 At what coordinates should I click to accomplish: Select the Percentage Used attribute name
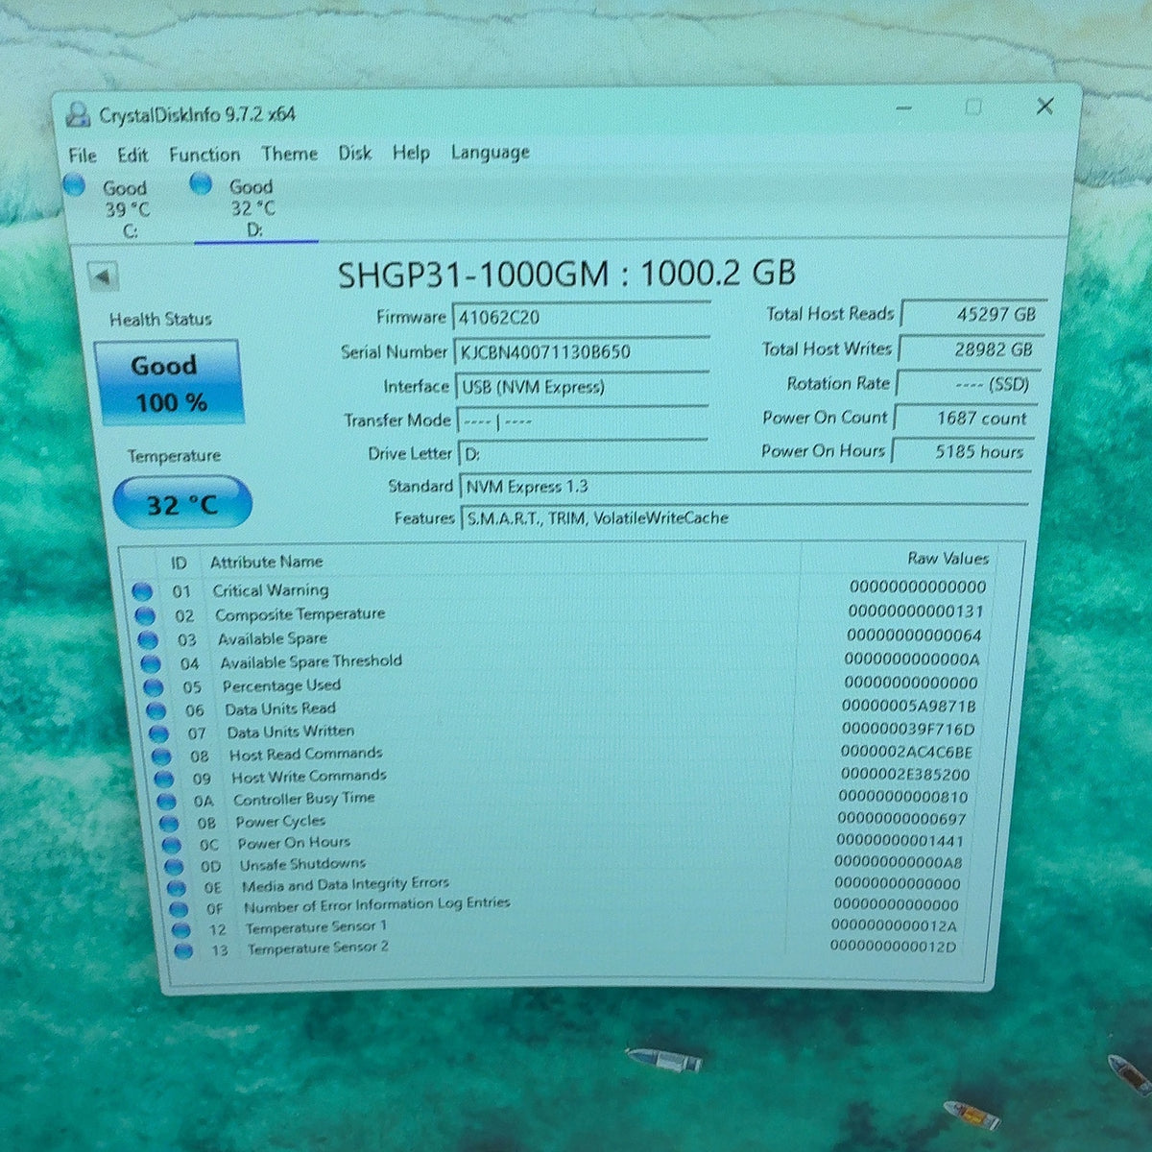click(281, 686)
